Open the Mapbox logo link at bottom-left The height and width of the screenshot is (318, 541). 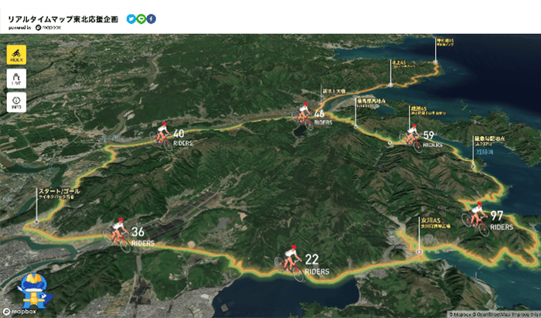point(21,312)
